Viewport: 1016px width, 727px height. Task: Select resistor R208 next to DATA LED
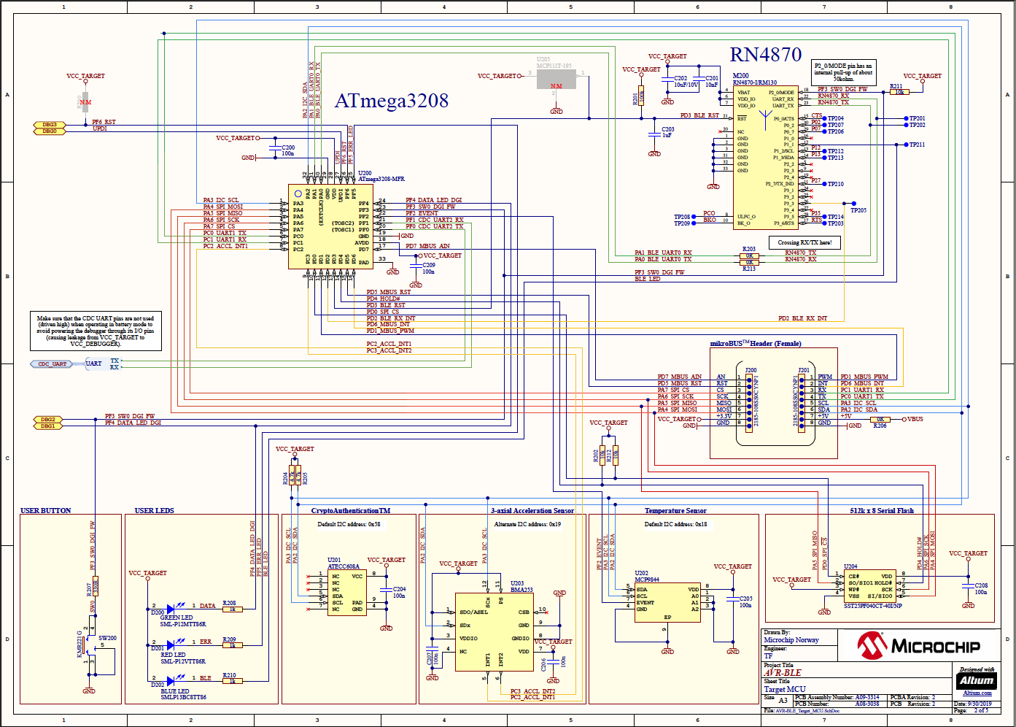(232, 609)
